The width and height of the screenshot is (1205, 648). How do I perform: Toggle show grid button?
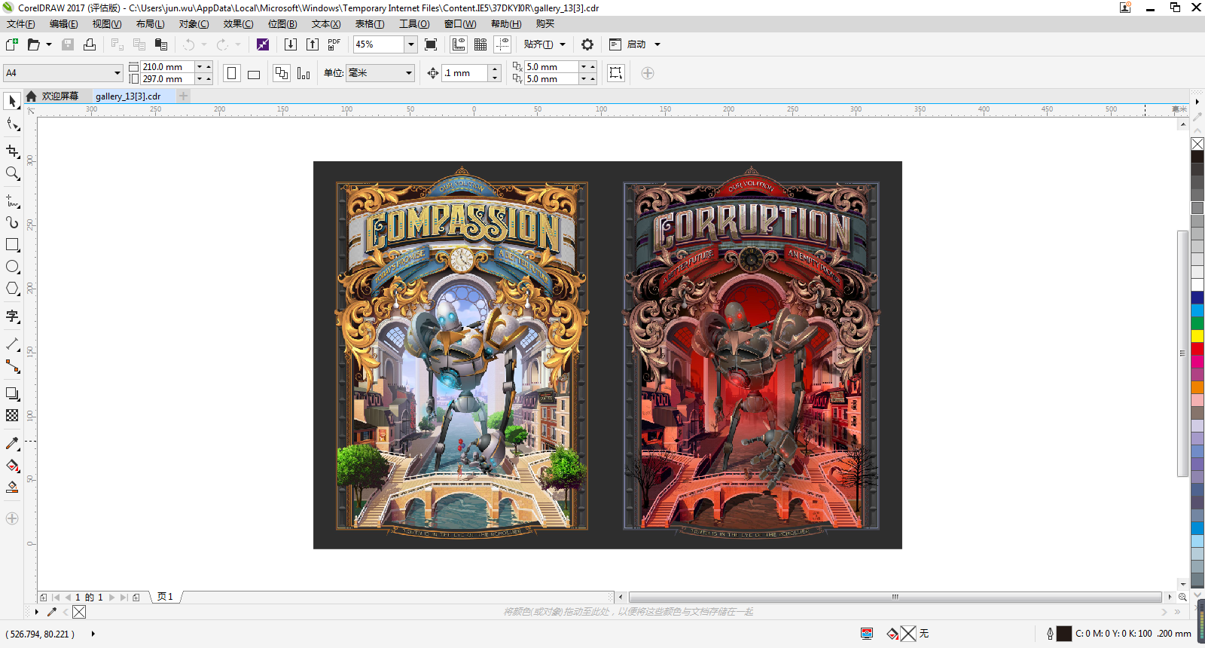click(480, 44)
